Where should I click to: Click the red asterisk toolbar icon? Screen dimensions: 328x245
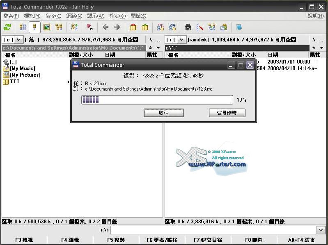[x=89, y=27]
